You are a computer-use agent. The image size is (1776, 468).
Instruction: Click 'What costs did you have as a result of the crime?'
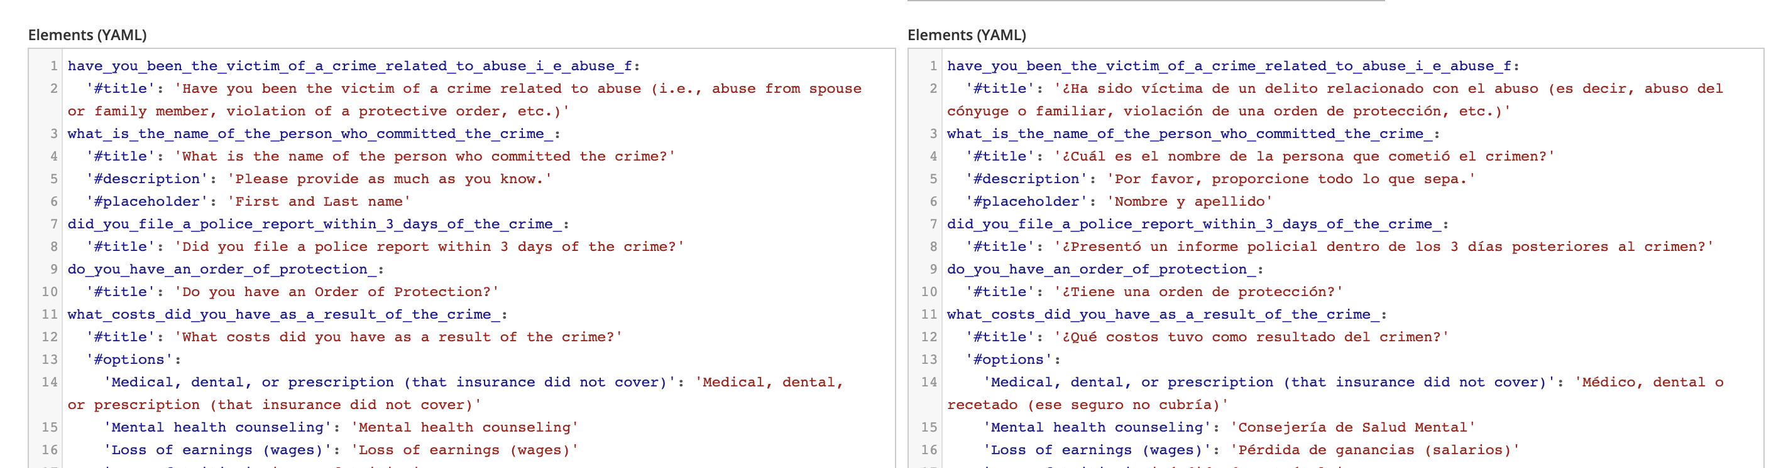pyautogui.click(x=398, y=338)
